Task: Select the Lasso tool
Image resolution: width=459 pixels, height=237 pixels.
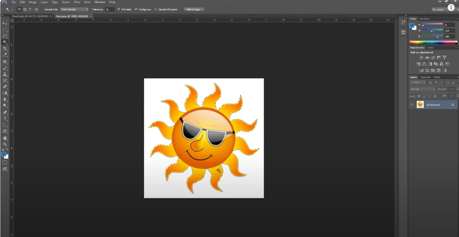Action: pyautogui.click(x=5, y=36)
